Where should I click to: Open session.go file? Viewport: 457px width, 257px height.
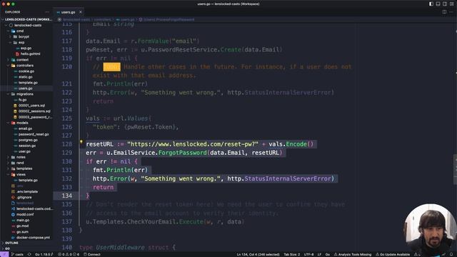click(27, 146)
